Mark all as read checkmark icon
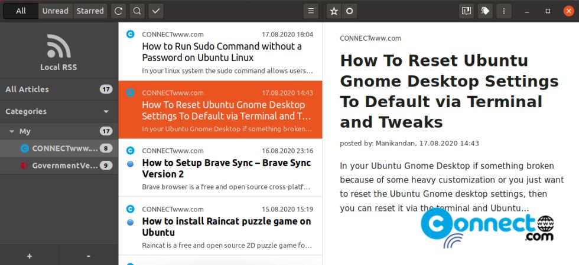This screenshot has height=265, width=579. point(156,11)
